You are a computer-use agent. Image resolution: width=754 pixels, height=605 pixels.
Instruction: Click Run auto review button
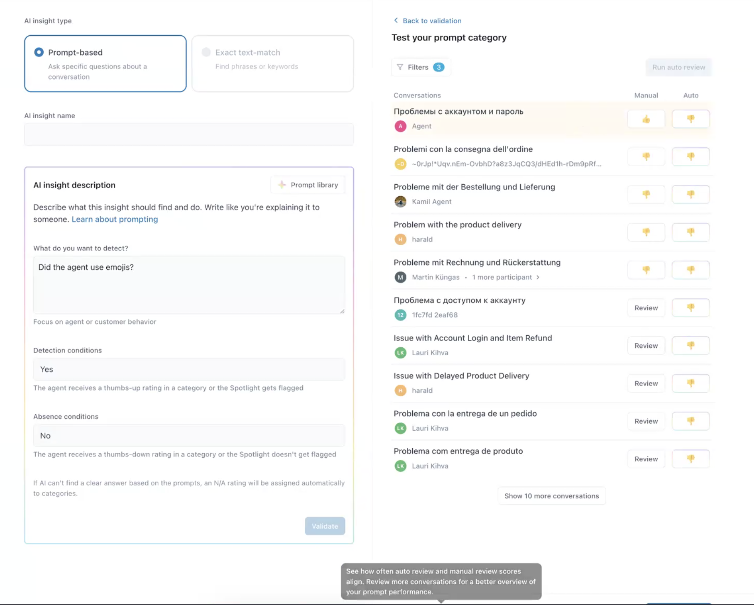point(678,67)
